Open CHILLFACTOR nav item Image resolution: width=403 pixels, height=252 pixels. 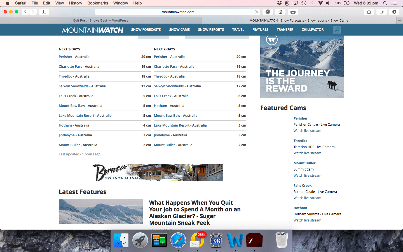[313, 30]
